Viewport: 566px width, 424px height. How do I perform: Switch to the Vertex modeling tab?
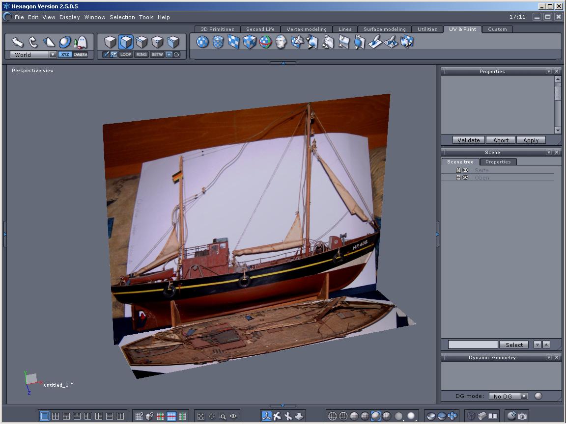pyautogui.click(x=306, y=29)
